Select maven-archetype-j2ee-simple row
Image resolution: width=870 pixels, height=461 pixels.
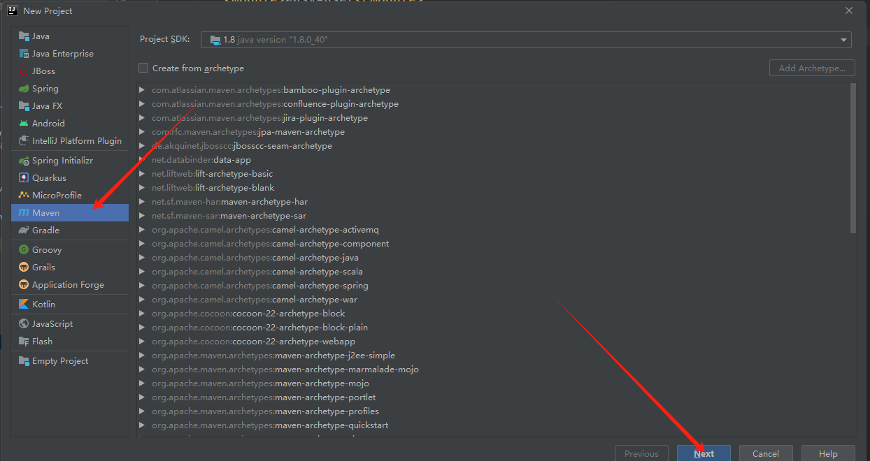click(492, 356)
